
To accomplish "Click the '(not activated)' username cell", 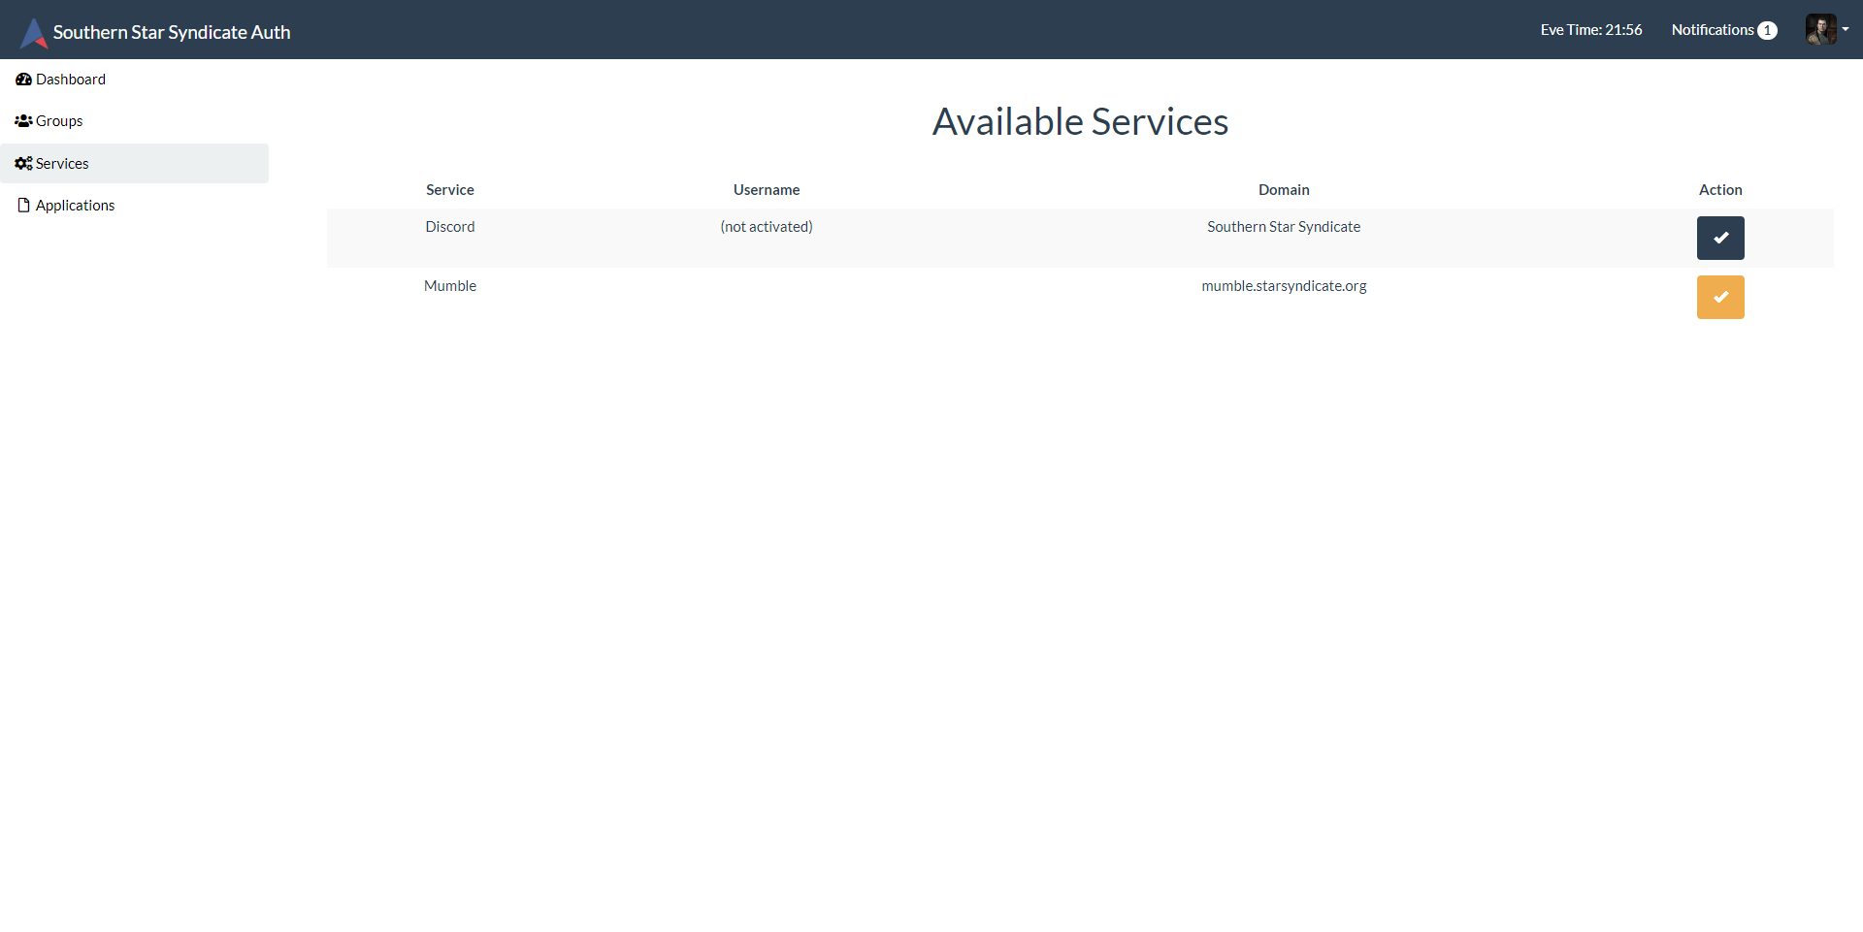I will tap(767, 227).
